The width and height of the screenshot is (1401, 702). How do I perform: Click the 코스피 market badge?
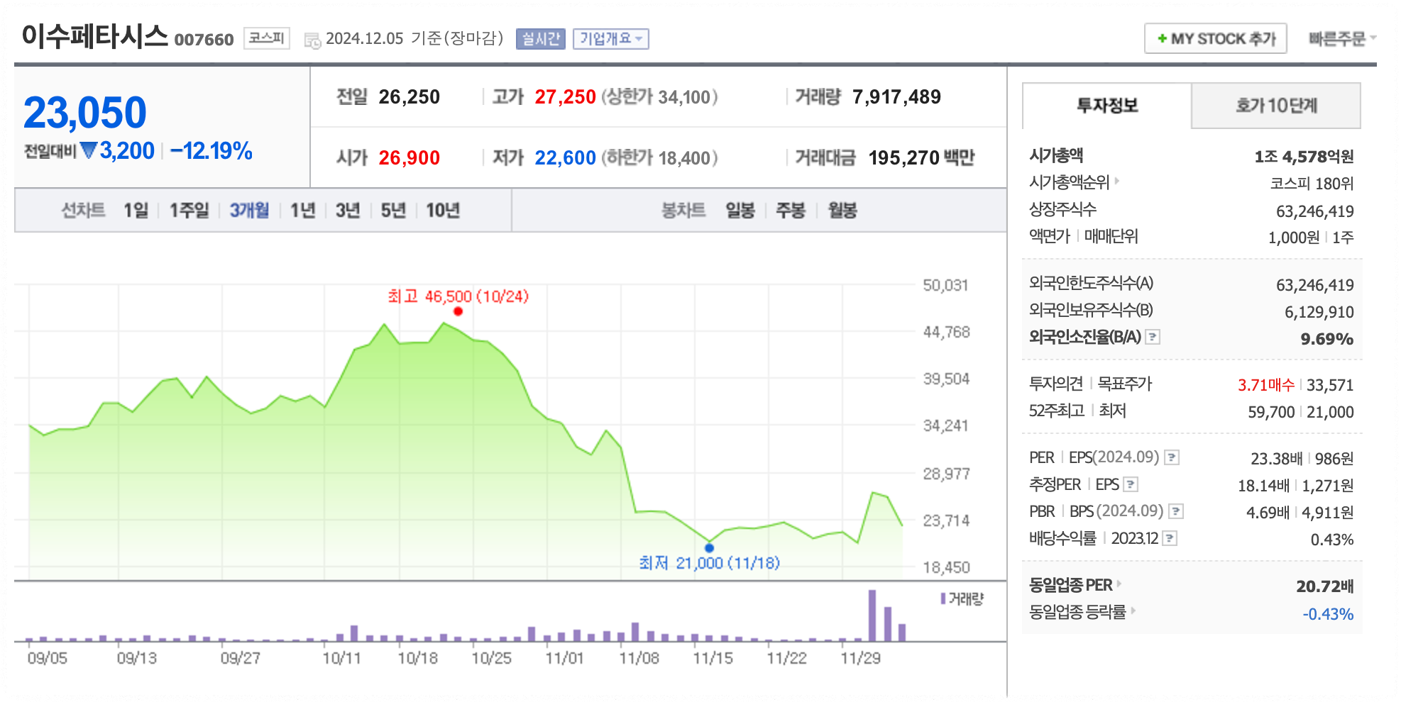tap(267, 38)
